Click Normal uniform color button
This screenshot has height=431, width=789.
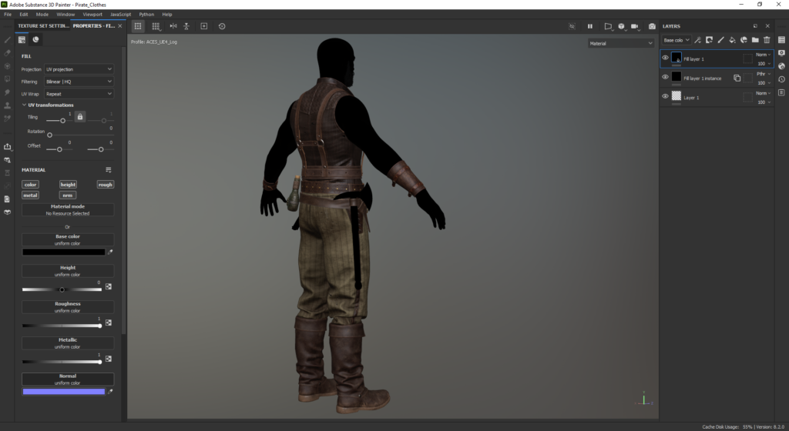click(68, 379)
